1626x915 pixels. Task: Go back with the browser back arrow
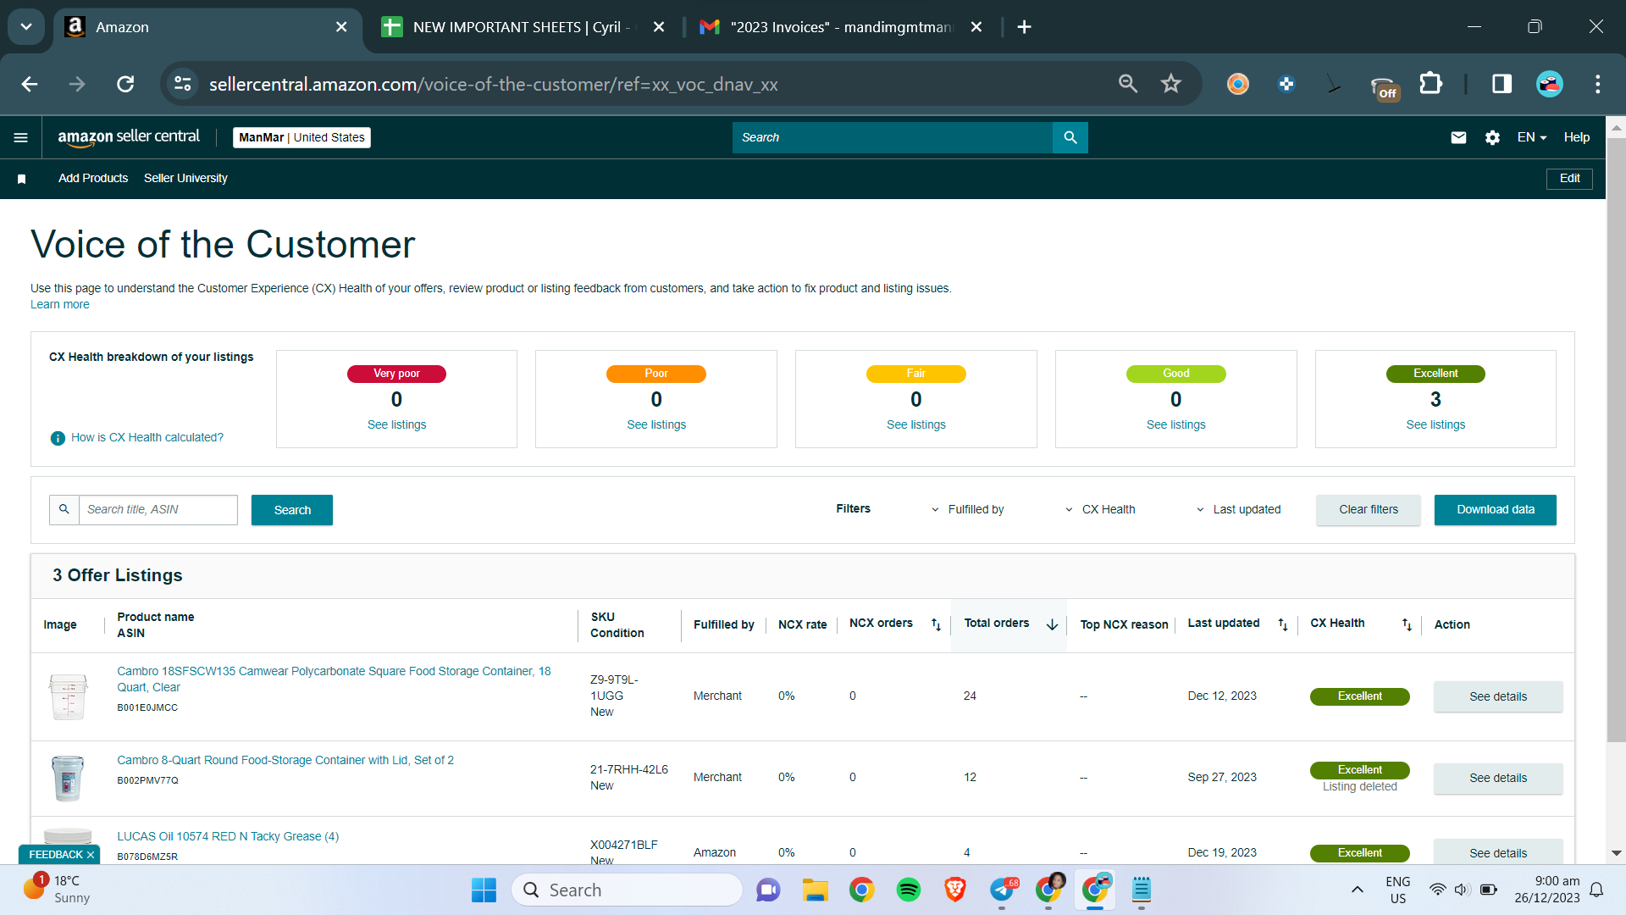30,84
